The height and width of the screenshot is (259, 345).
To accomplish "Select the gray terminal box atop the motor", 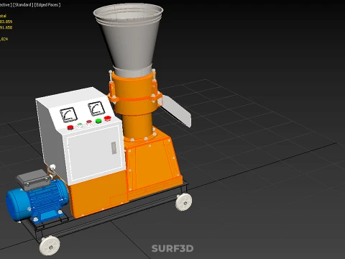I will pos(34,179).
